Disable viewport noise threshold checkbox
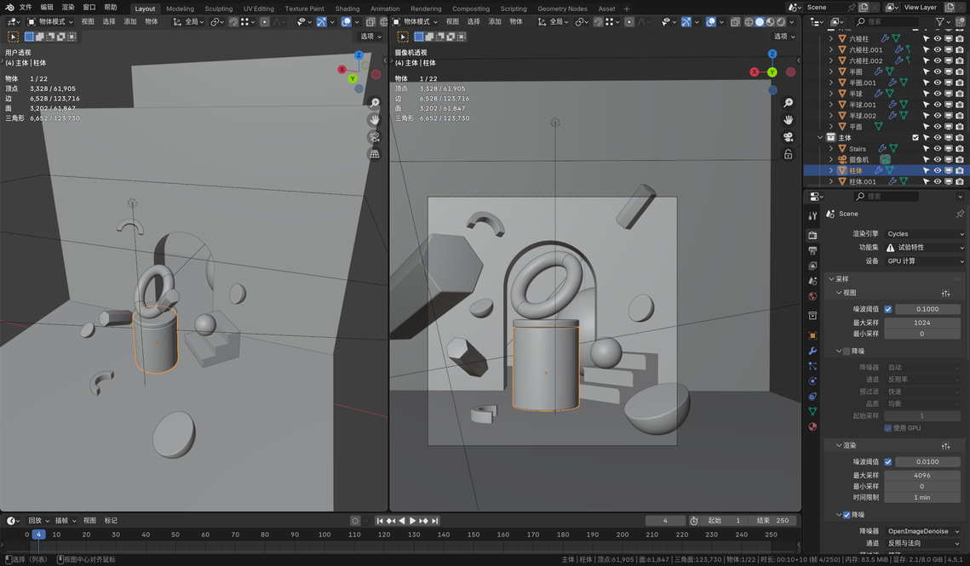This screenshot has width=970, height=566. [x=888, y=309]
